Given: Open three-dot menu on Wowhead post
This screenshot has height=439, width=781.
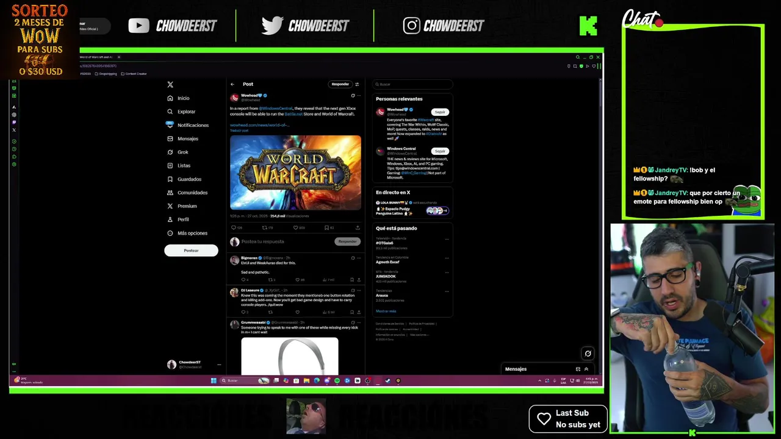Looking at the screenshot, I should coord(359,96).
